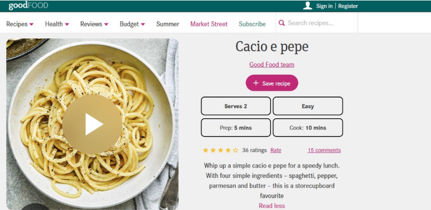Expand the Recipes dropdown menu
The image size is (431, 210).
[x=20, y=24]
